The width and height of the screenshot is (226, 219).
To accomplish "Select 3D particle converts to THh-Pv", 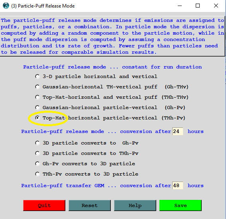I will [37, 153].
